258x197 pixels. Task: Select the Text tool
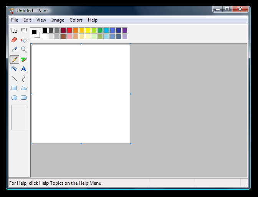[24, 69]
